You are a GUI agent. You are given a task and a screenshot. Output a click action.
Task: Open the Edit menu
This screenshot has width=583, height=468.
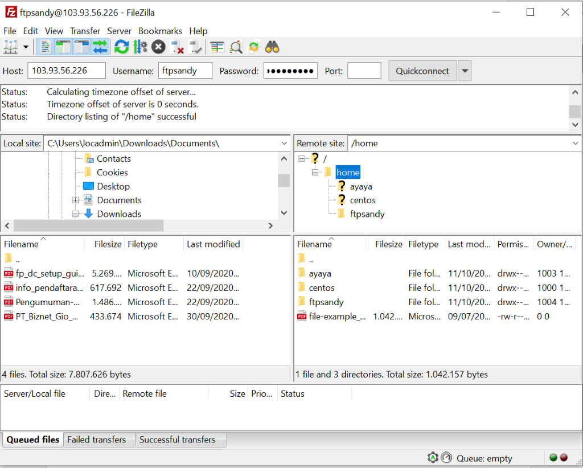[31, 31]
